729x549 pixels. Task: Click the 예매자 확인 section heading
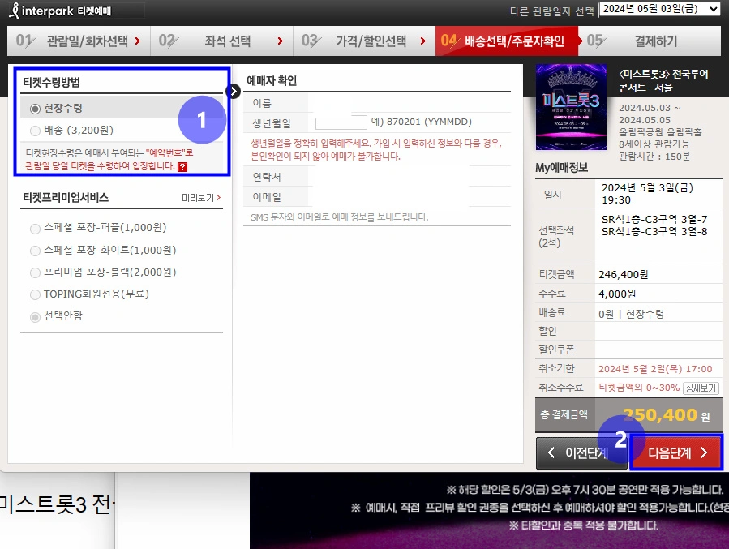(272, 81)
